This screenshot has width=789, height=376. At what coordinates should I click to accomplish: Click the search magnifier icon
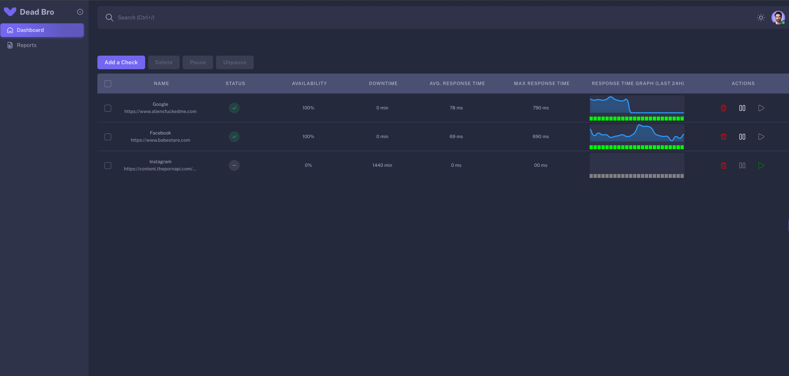(109, 17)
